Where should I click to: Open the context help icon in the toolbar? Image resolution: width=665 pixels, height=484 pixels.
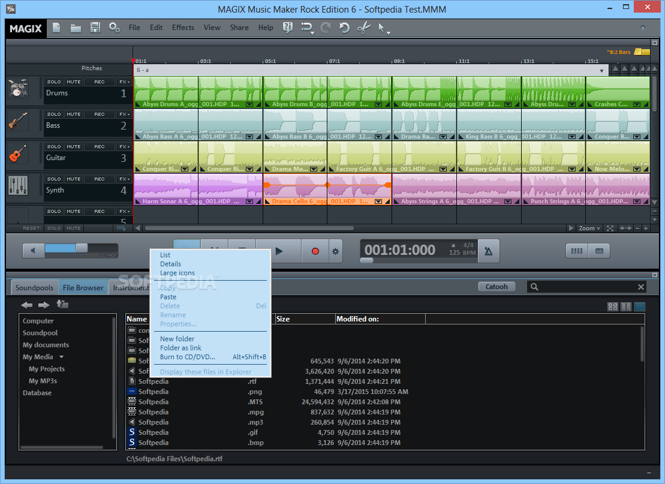pyautogui.click(x=288, y=28)
